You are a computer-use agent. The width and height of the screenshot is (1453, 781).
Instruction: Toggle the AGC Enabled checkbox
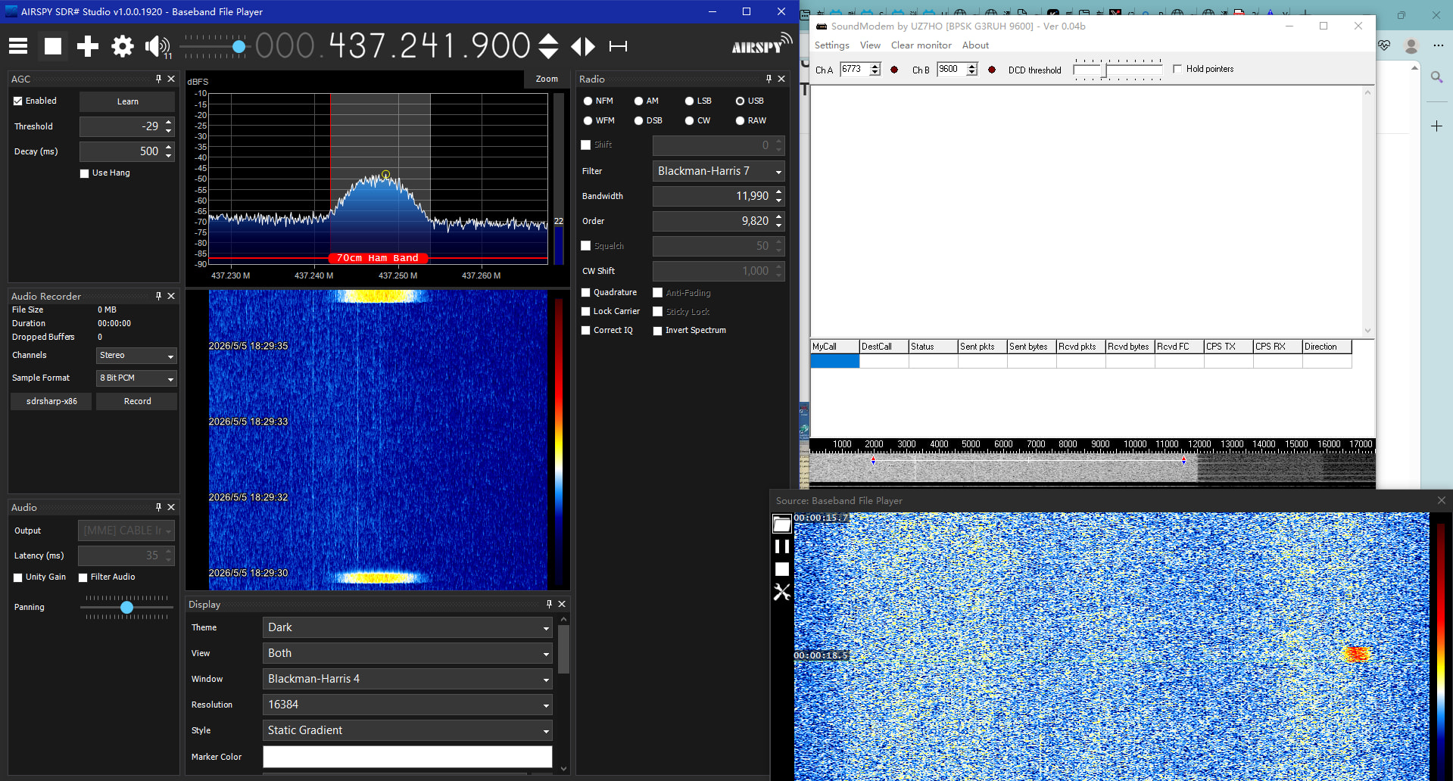tap(18, 101)
